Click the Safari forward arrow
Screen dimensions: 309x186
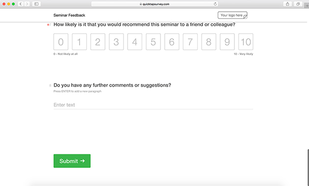[27, 4]
